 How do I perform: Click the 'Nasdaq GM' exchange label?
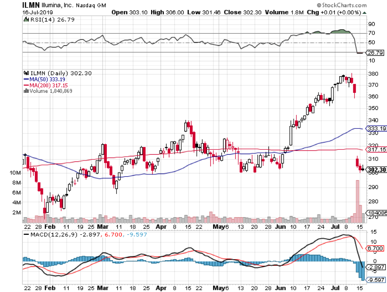pos(91,6)
